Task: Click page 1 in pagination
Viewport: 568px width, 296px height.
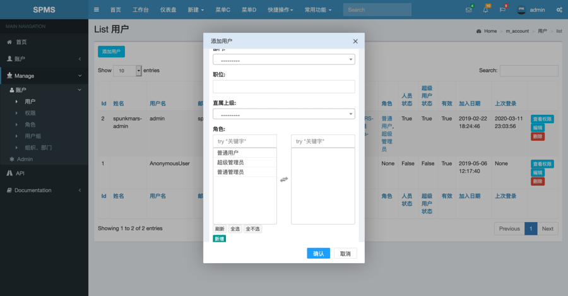Action: 531,228
